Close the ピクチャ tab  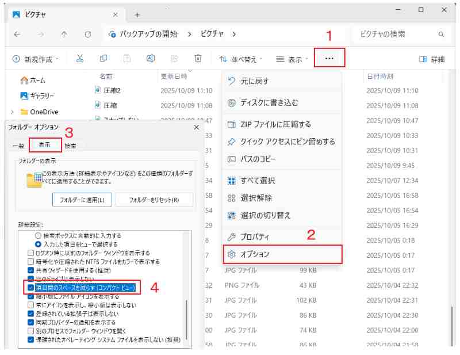pyautogui.click(x=116, y=15)
